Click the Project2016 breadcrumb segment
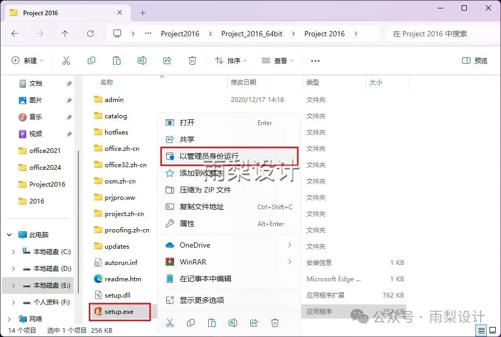 tap(180, 34)
